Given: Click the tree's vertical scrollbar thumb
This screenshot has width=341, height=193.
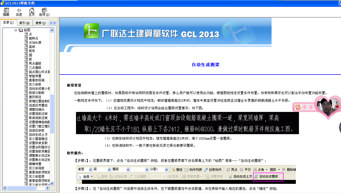Looking at the screenshot, I should tap(52, 113).
